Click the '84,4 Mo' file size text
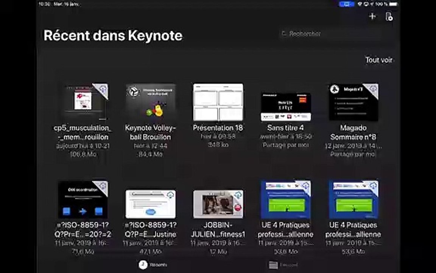The height and width of the screenshot is (273, 436). coord(150,154)
